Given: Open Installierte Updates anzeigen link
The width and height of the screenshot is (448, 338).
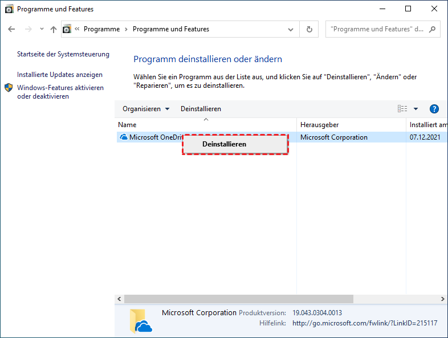Looking at the screenshot, I should click(60, 75).
